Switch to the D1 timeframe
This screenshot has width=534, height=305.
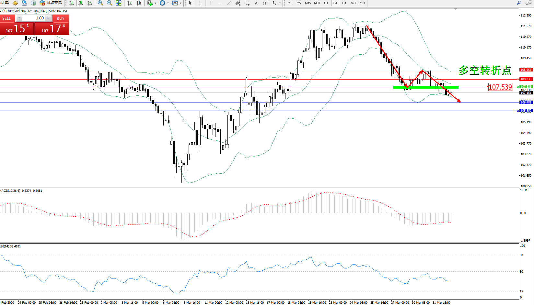(x=344, y=3)
